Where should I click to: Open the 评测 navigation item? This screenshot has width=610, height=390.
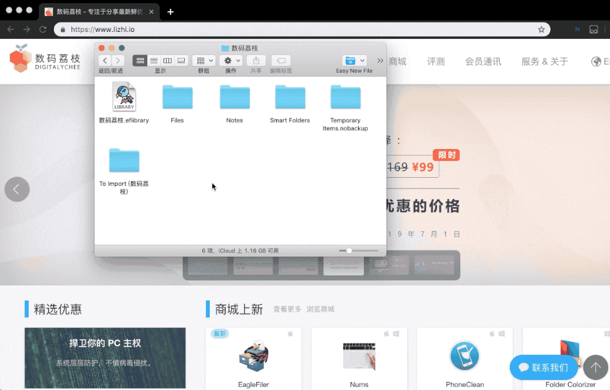pos(436,61)
